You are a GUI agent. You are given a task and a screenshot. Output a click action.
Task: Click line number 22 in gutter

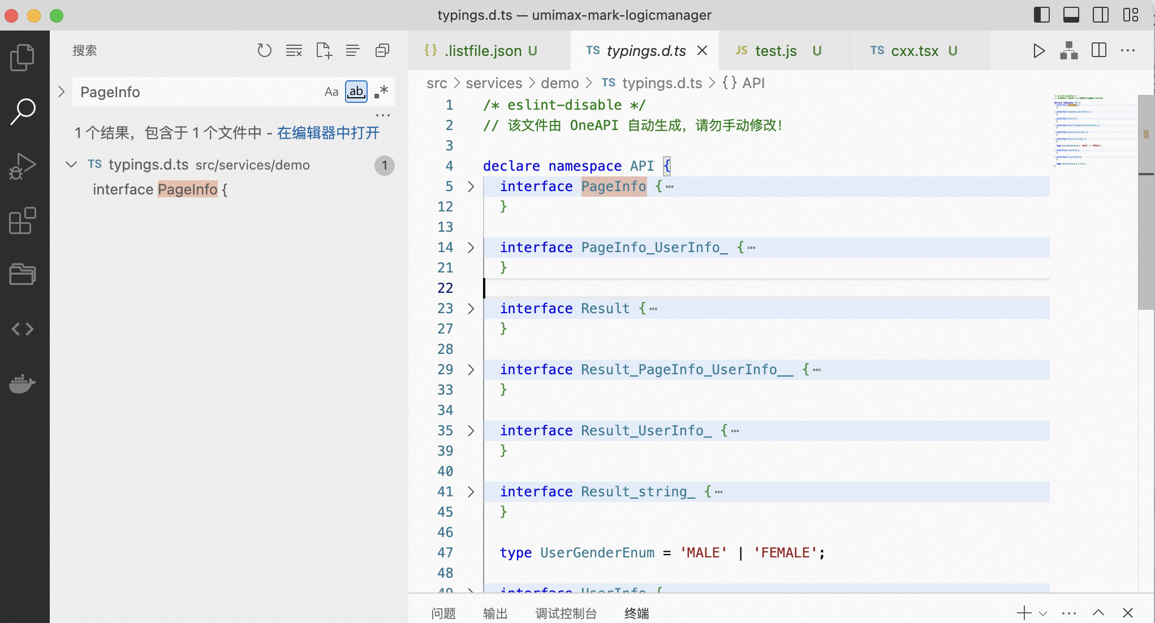(x=445, y=288)
